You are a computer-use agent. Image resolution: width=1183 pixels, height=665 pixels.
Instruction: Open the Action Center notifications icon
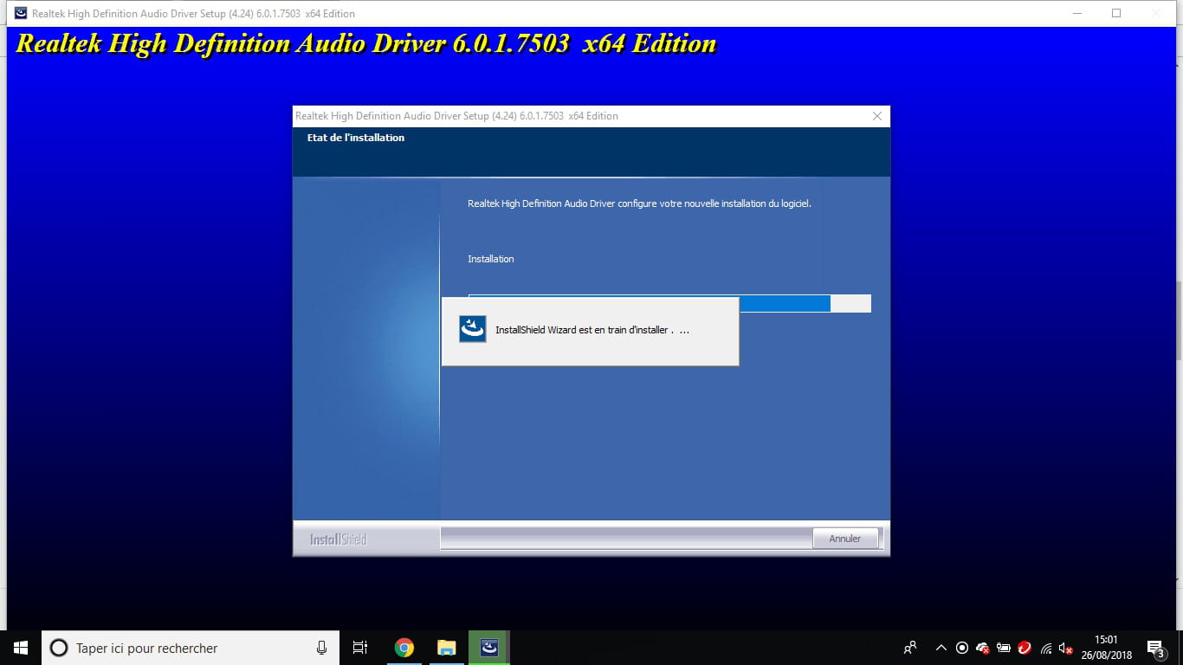(x=1155, y=648)
